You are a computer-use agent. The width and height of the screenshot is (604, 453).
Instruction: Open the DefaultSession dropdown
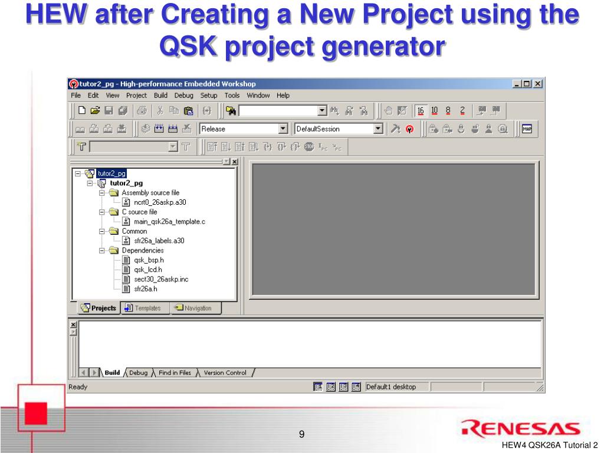[x=378, y=129]
